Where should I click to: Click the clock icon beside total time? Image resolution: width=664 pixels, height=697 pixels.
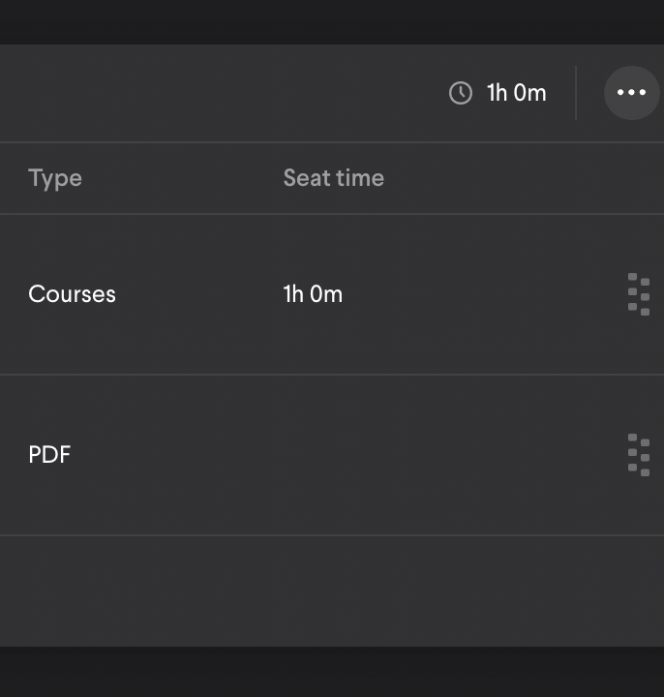(461, 93)
